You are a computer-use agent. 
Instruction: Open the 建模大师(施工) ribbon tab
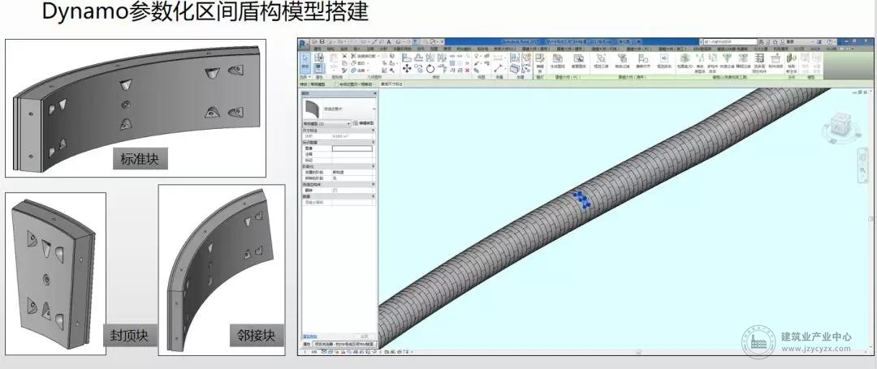(x=672, y=49)
